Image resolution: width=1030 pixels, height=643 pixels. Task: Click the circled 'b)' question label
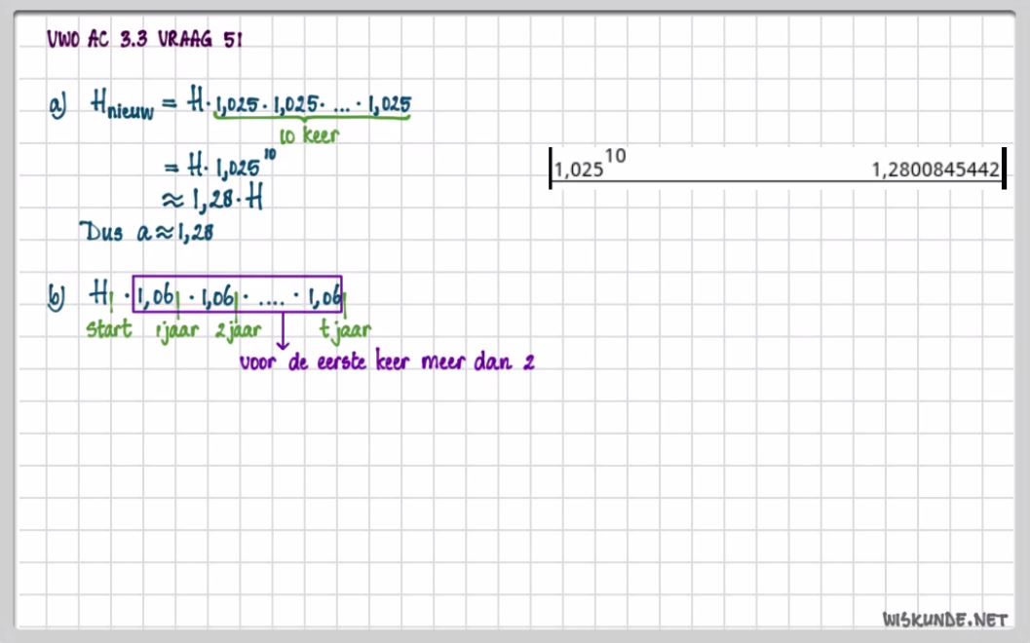57,295
